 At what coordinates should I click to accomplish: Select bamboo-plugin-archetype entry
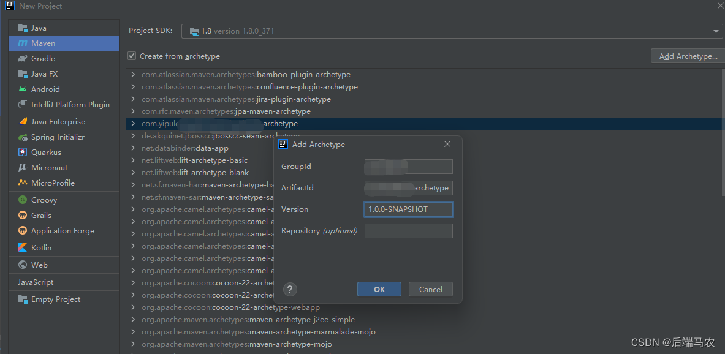point(246,74)
